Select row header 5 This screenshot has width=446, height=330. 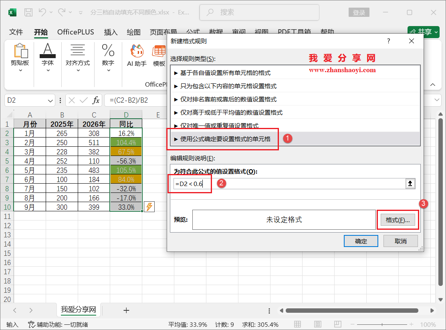coord(7,161)
